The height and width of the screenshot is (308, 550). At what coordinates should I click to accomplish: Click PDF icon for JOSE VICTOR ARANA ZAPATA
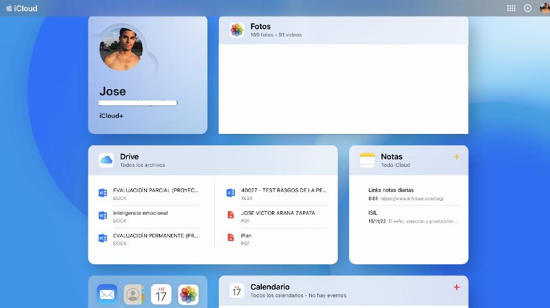click(231, 215)
